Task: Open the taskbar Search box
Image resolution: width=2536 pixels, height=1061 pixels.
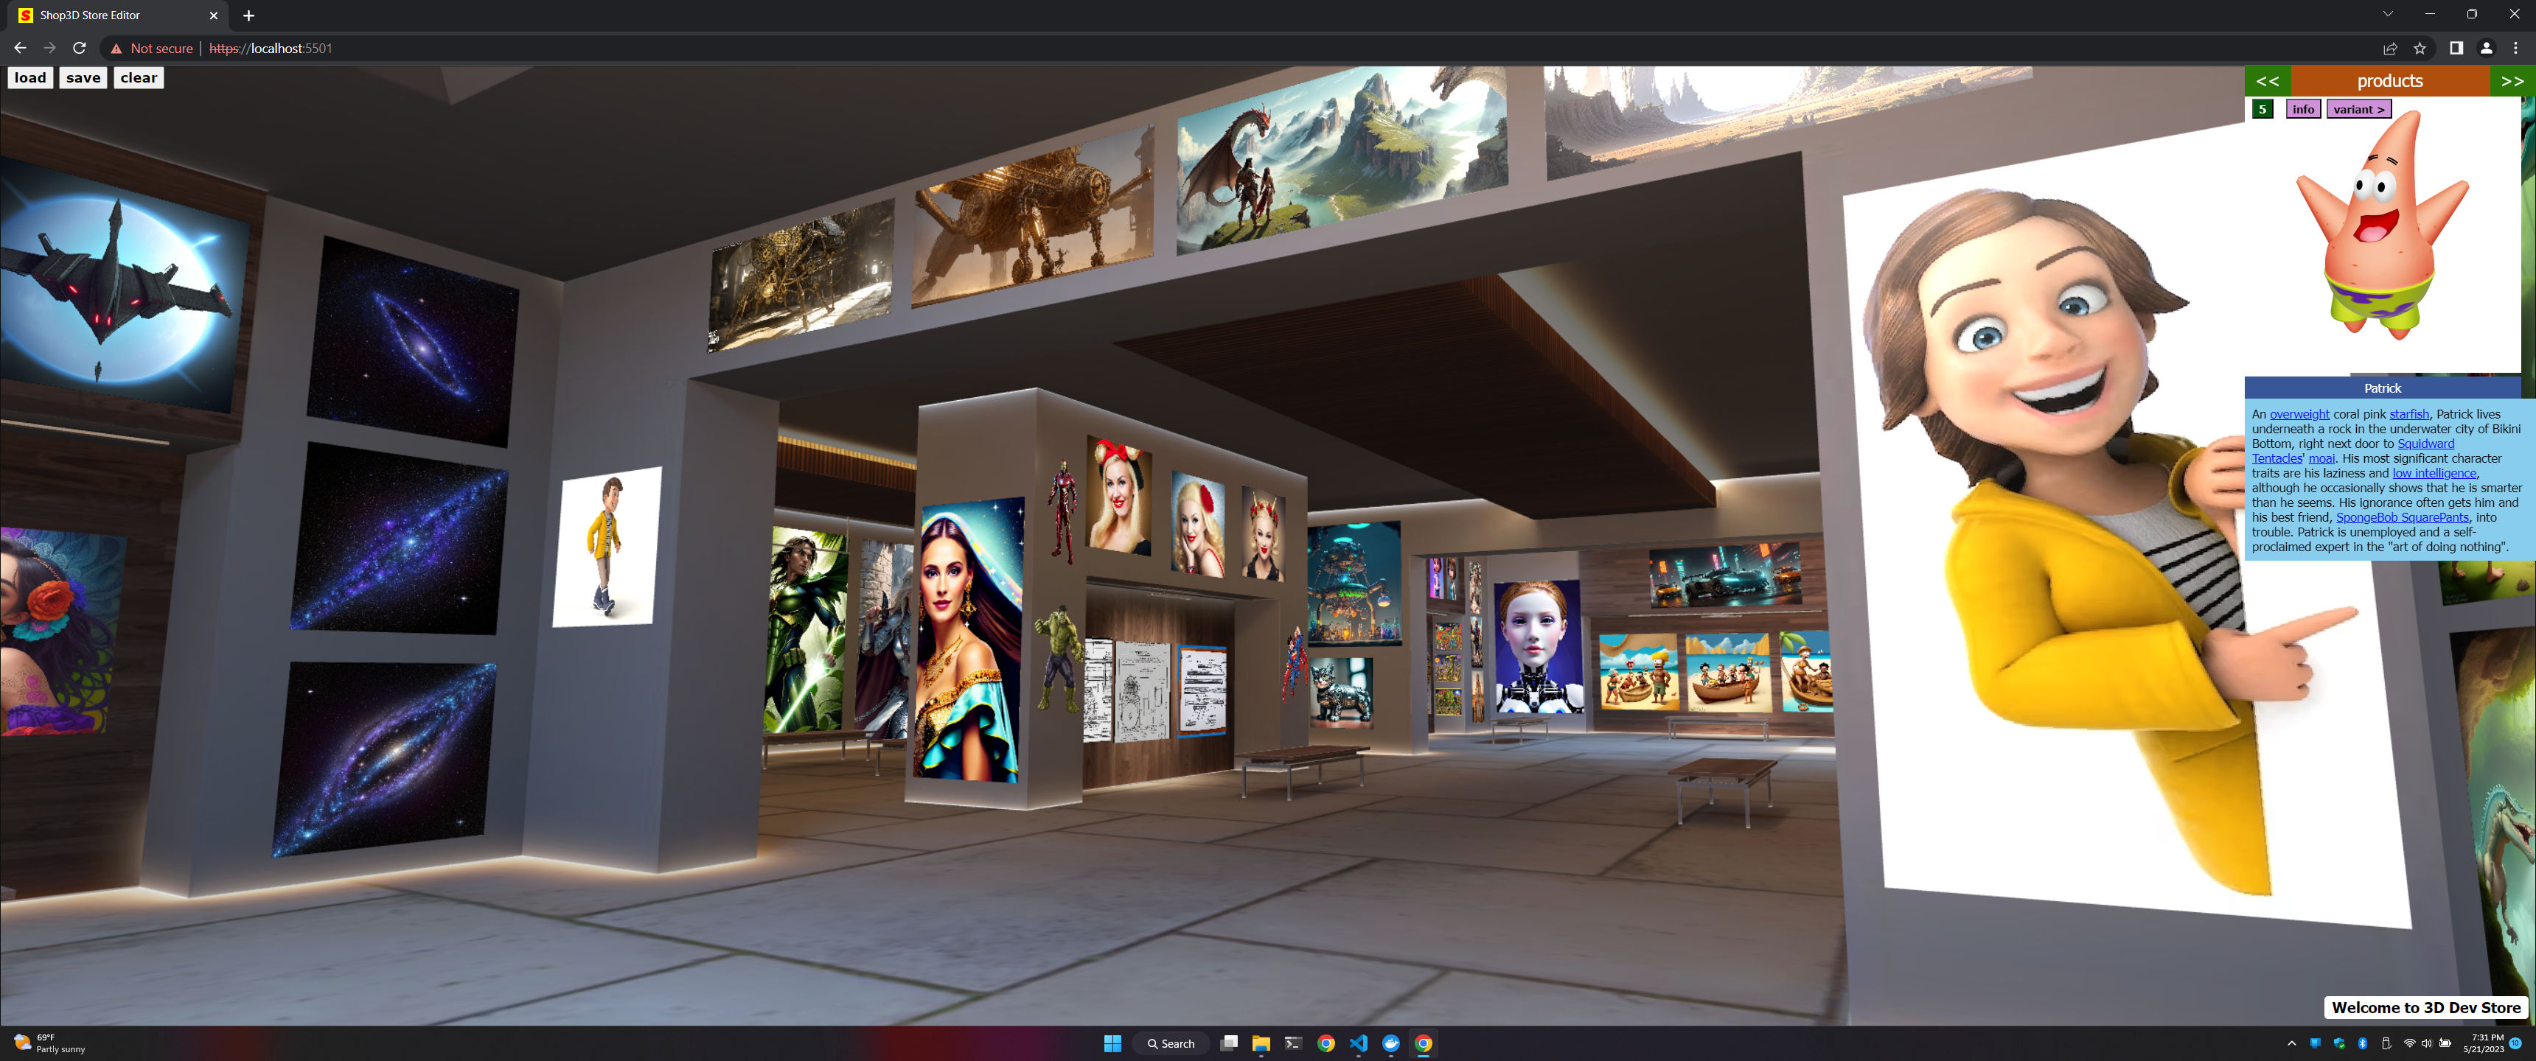Action: (x=1171, y=1043)
